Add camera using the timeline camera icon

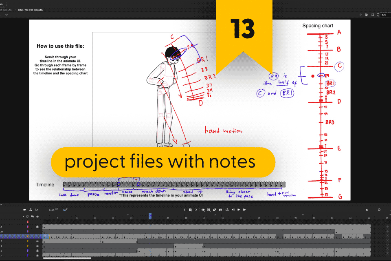click(24, 210)
